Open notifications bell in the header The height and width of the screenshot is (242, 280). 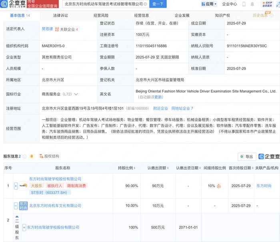coord(252,4)
